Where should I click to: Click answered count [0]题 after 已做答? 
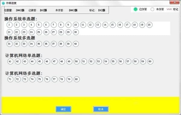click(x=43, y=10)
